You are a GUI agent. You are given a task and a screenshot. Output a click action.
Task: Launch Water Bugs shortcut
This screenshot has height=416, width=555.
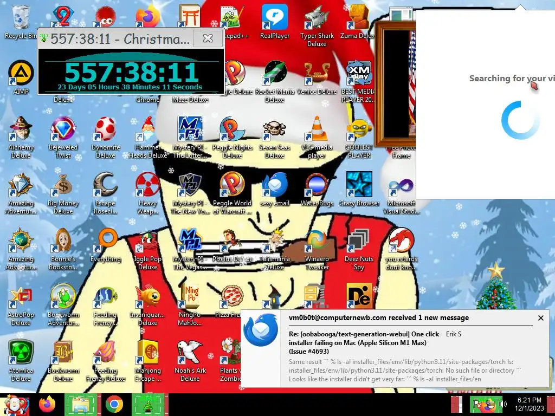317,189
